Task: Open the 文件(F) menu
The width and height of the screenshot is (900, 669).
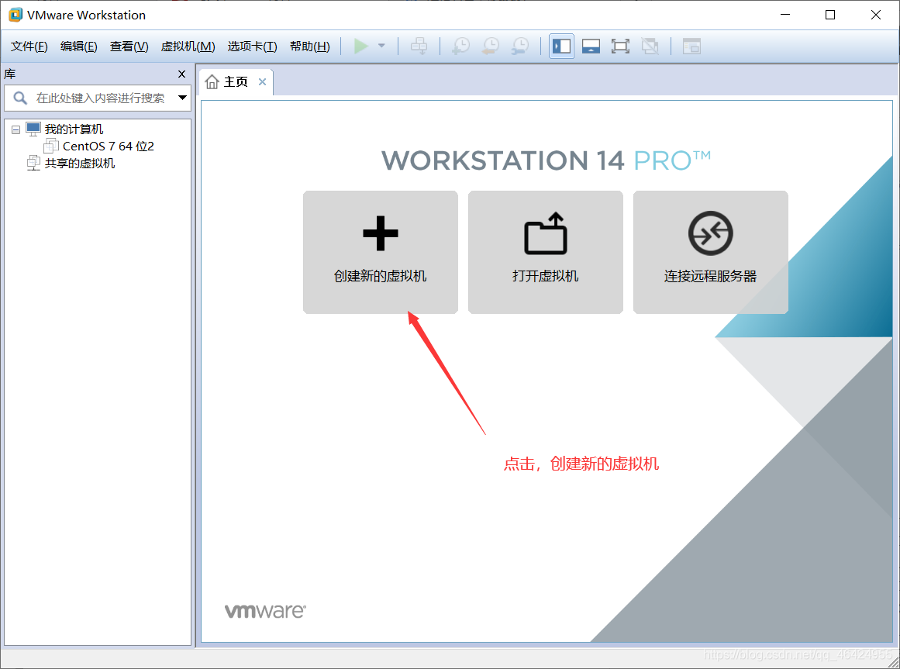Action: click(29, 46)
